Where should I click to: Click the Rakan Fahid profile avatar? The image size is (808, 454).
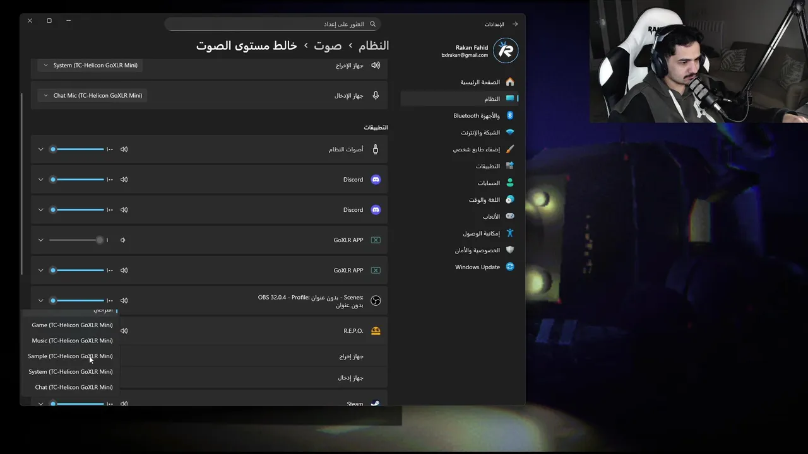click(505, 51)
